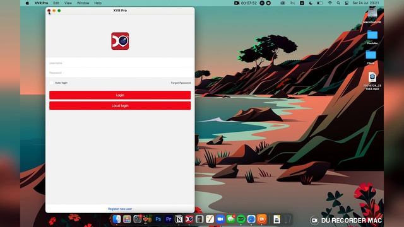Click the XVR Pro logo in the login window

120,41
